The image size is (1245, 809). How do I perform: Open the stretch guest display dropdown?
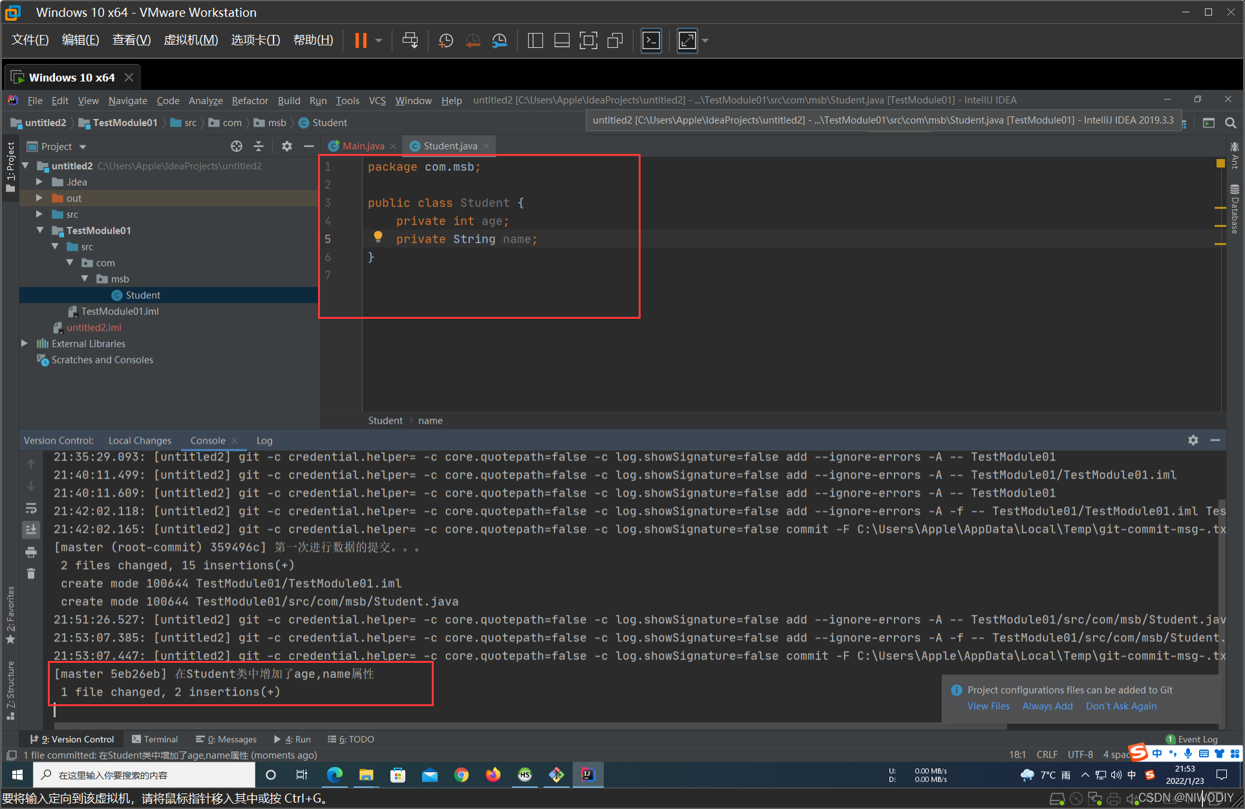point(705,40)
